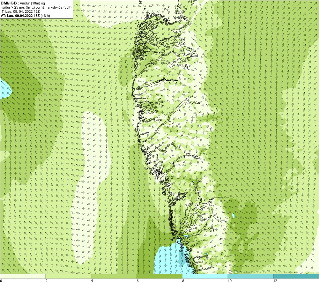Click the legend scale label 2
Image resolution: width=319 pixels, height=283 pixels.
pyautogui.click(x=47, y=281)
